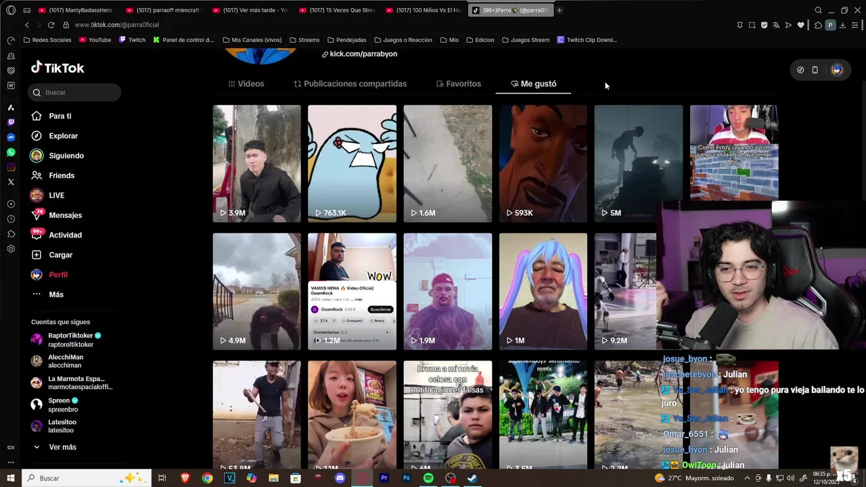Open Spreen's account from followed list
The height and width of the screenshot is (487, 866).
[55, 404]
